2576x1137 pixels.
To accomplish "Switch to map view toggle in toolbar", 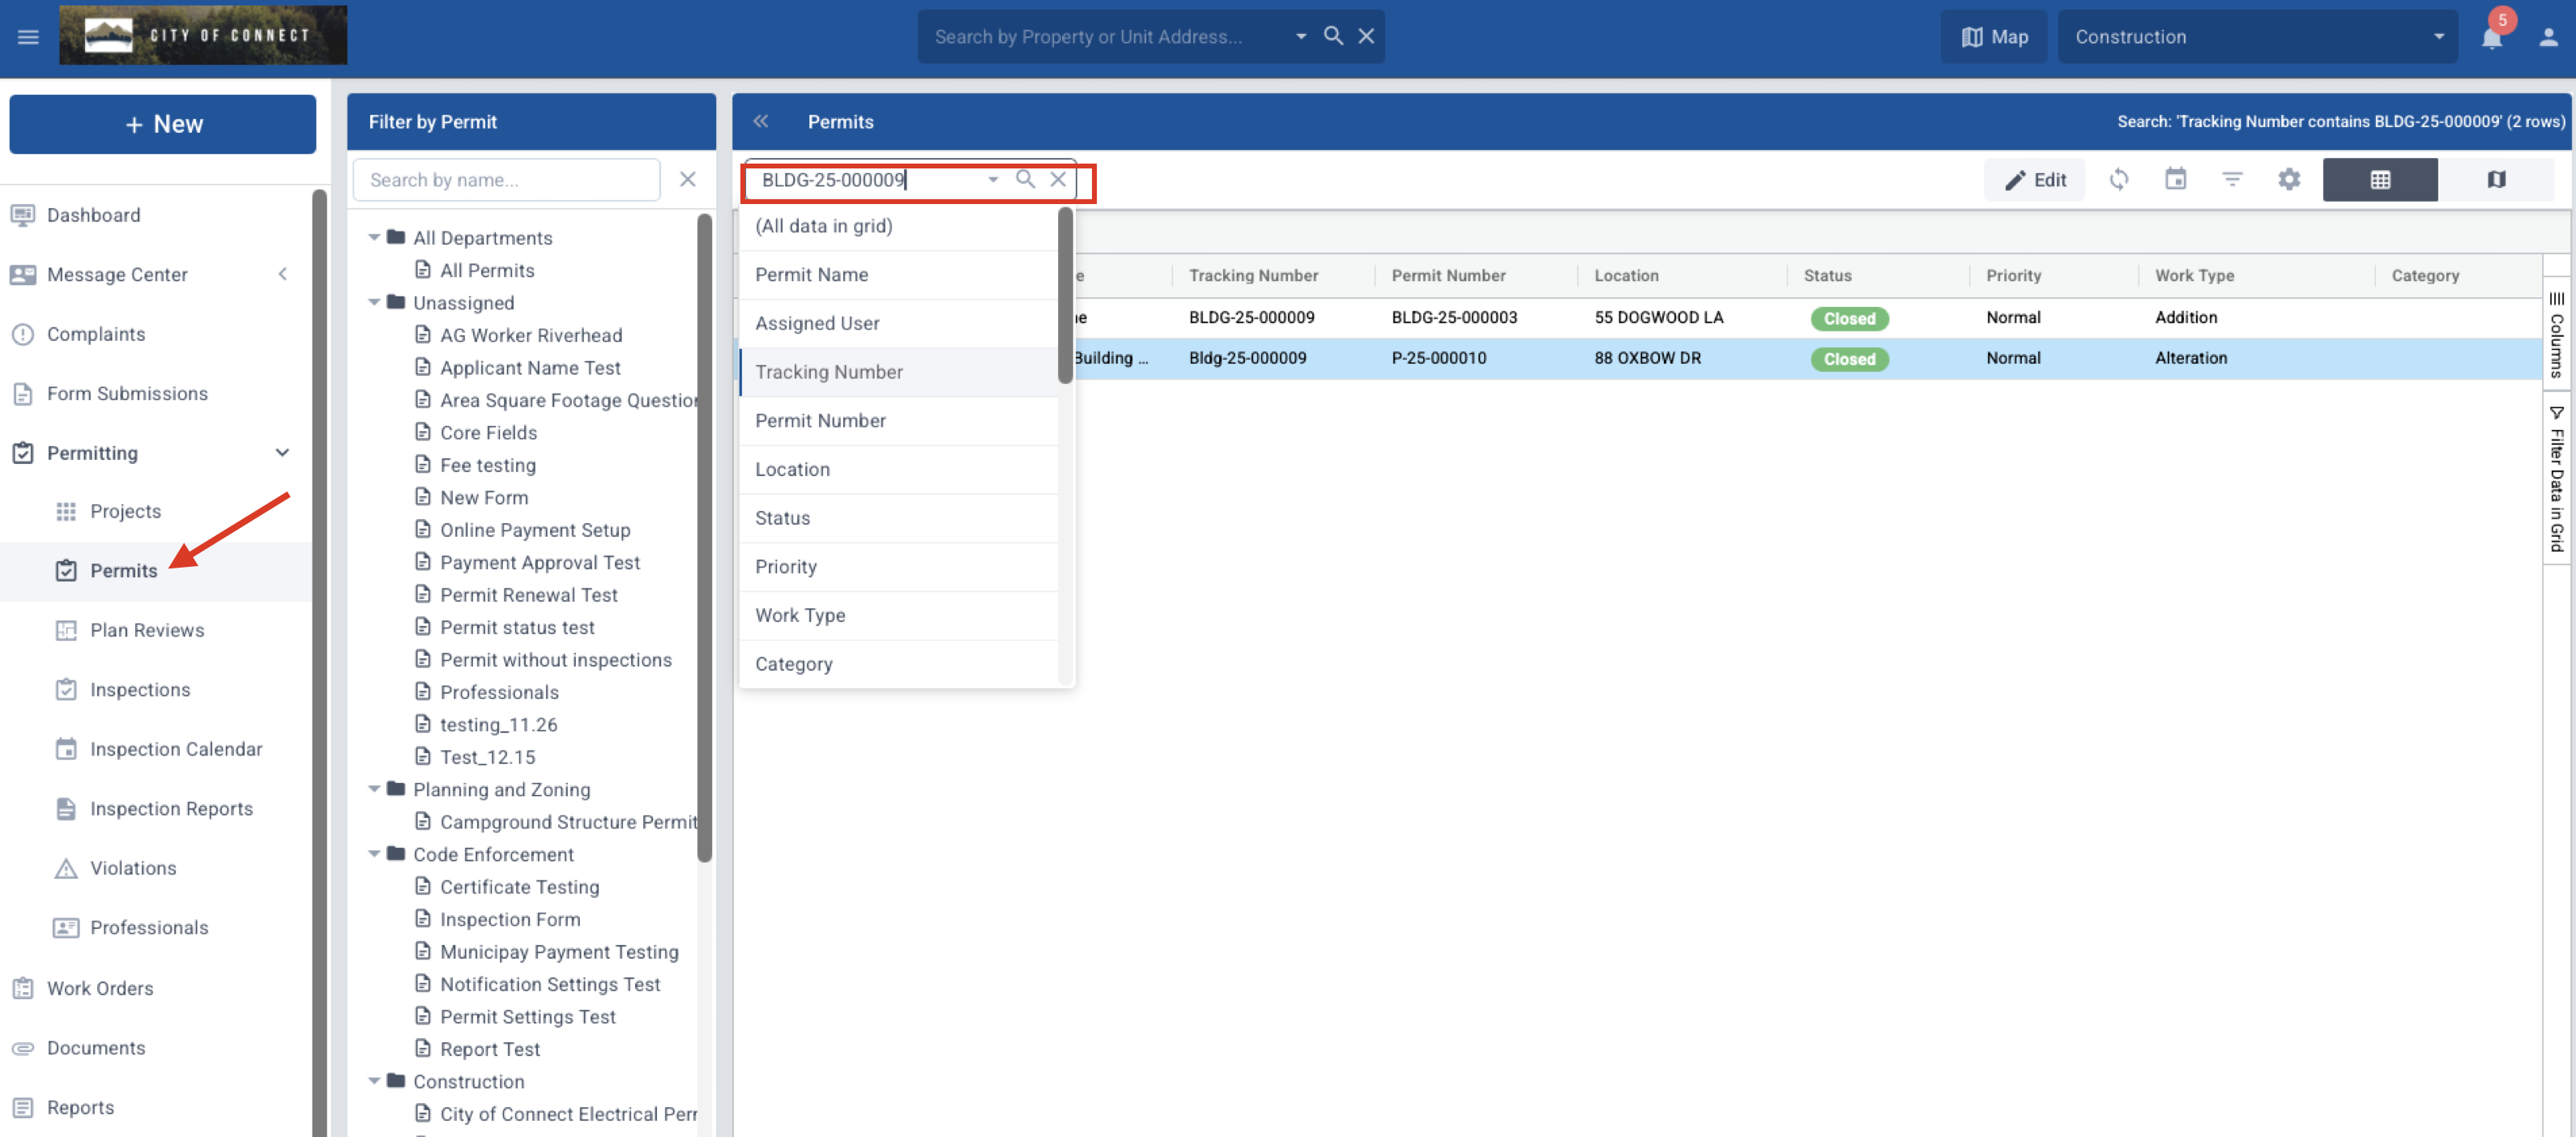I will pyautogui.click(x=2495, y=180).
